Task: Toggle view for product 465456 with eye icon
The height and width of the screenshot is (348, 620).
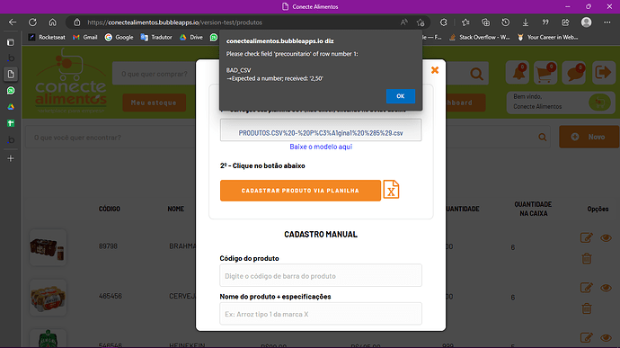Action: click(606, 288)
